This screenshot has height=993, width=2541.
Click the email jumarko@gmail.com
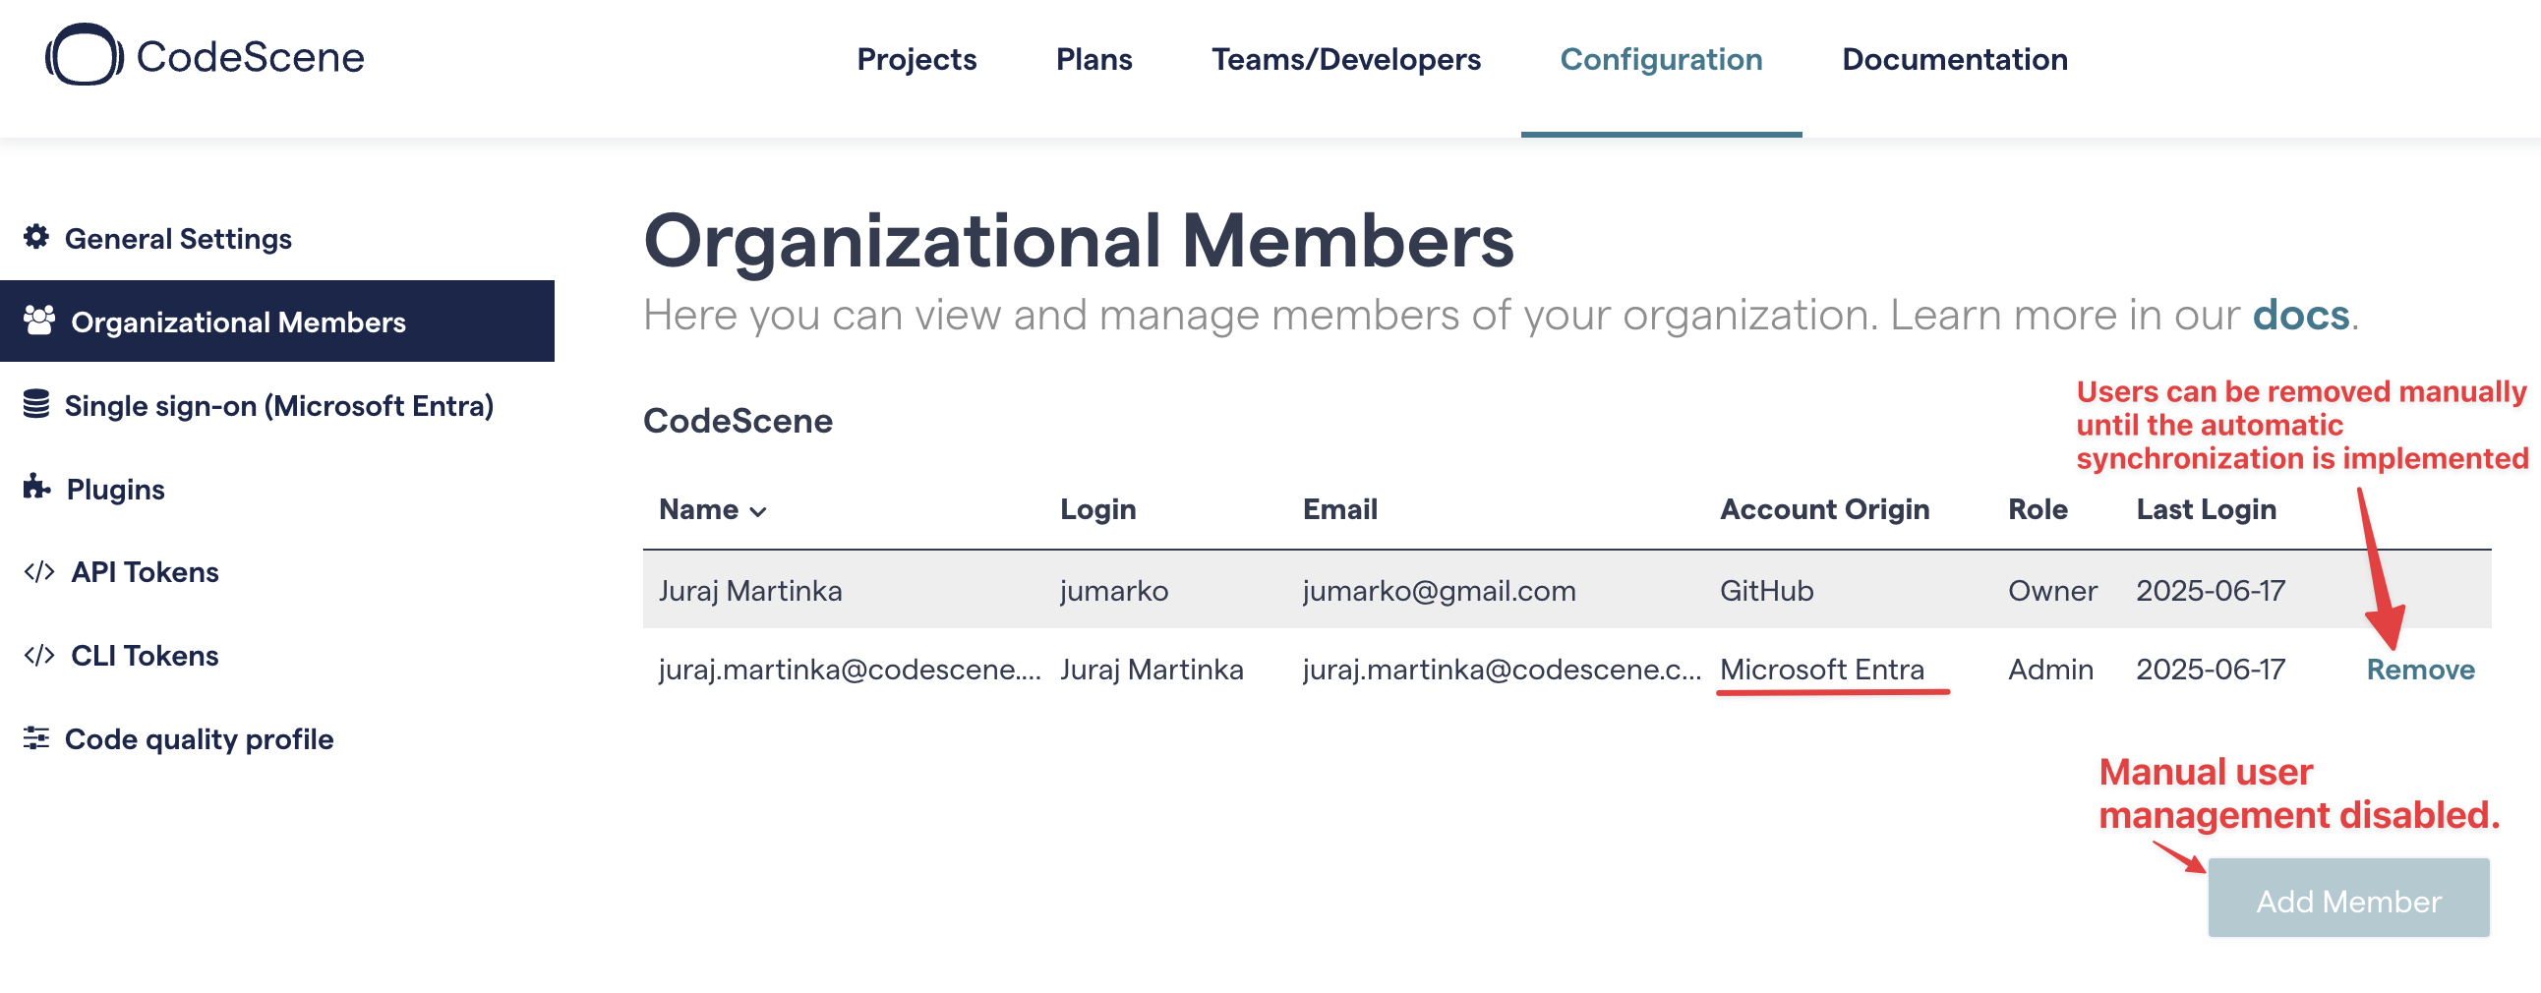point(1440,590)
